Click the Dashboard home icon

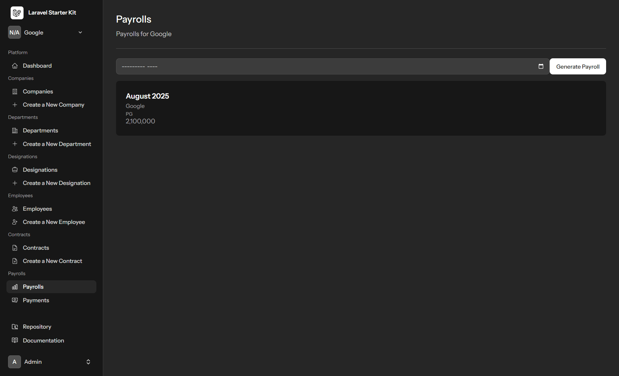(15, 66)
